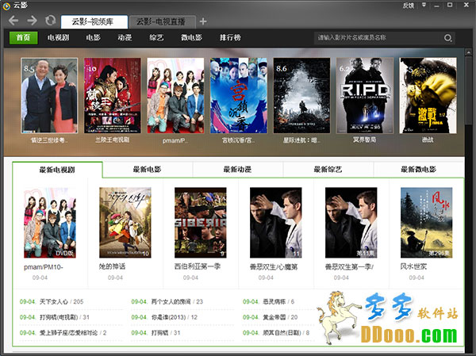The height and width of the screenshot is (356, 476).
Task: Open 打狗棍(电视剧) / 31 entry
Action: click(64, 317)
